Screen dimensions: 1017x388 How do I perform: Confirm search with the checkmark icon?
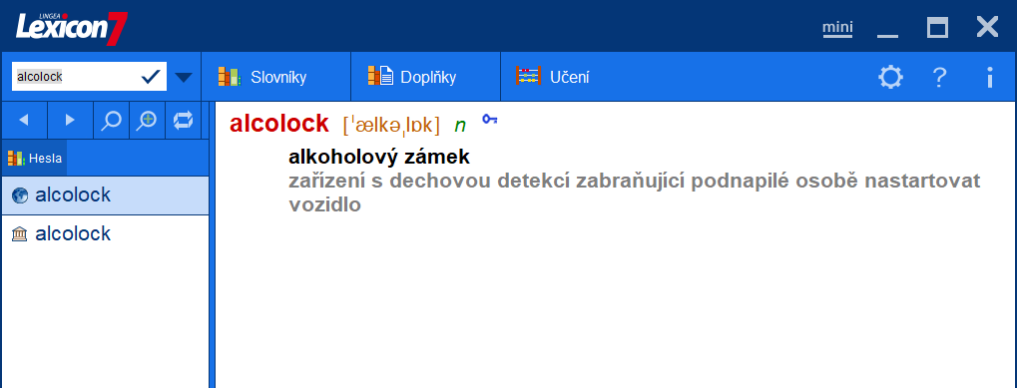151,77
